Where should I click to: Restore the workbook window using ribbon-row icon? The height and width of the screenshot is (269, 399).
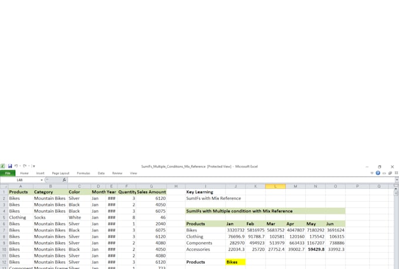tap(390, 173)
